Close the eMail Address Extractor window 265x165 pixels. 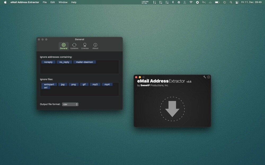click(136, 77)
